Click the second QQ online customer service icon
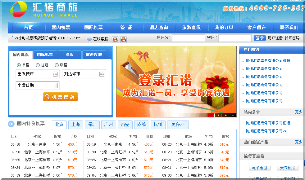 pyautogui.click(x=123, y=39)
